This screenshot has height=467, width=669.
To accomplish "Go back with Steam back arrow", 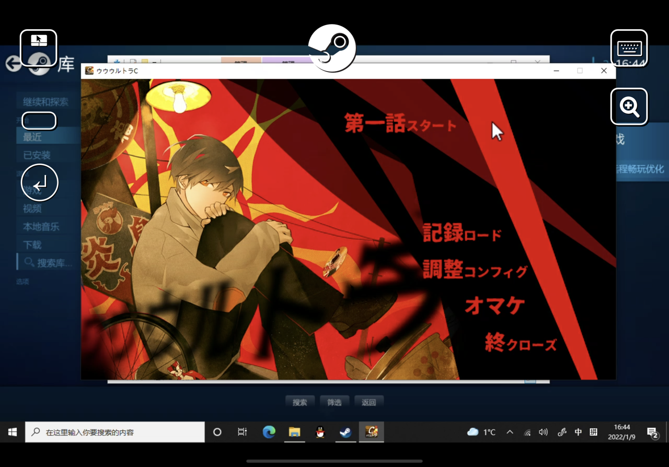I will [13, 64].
